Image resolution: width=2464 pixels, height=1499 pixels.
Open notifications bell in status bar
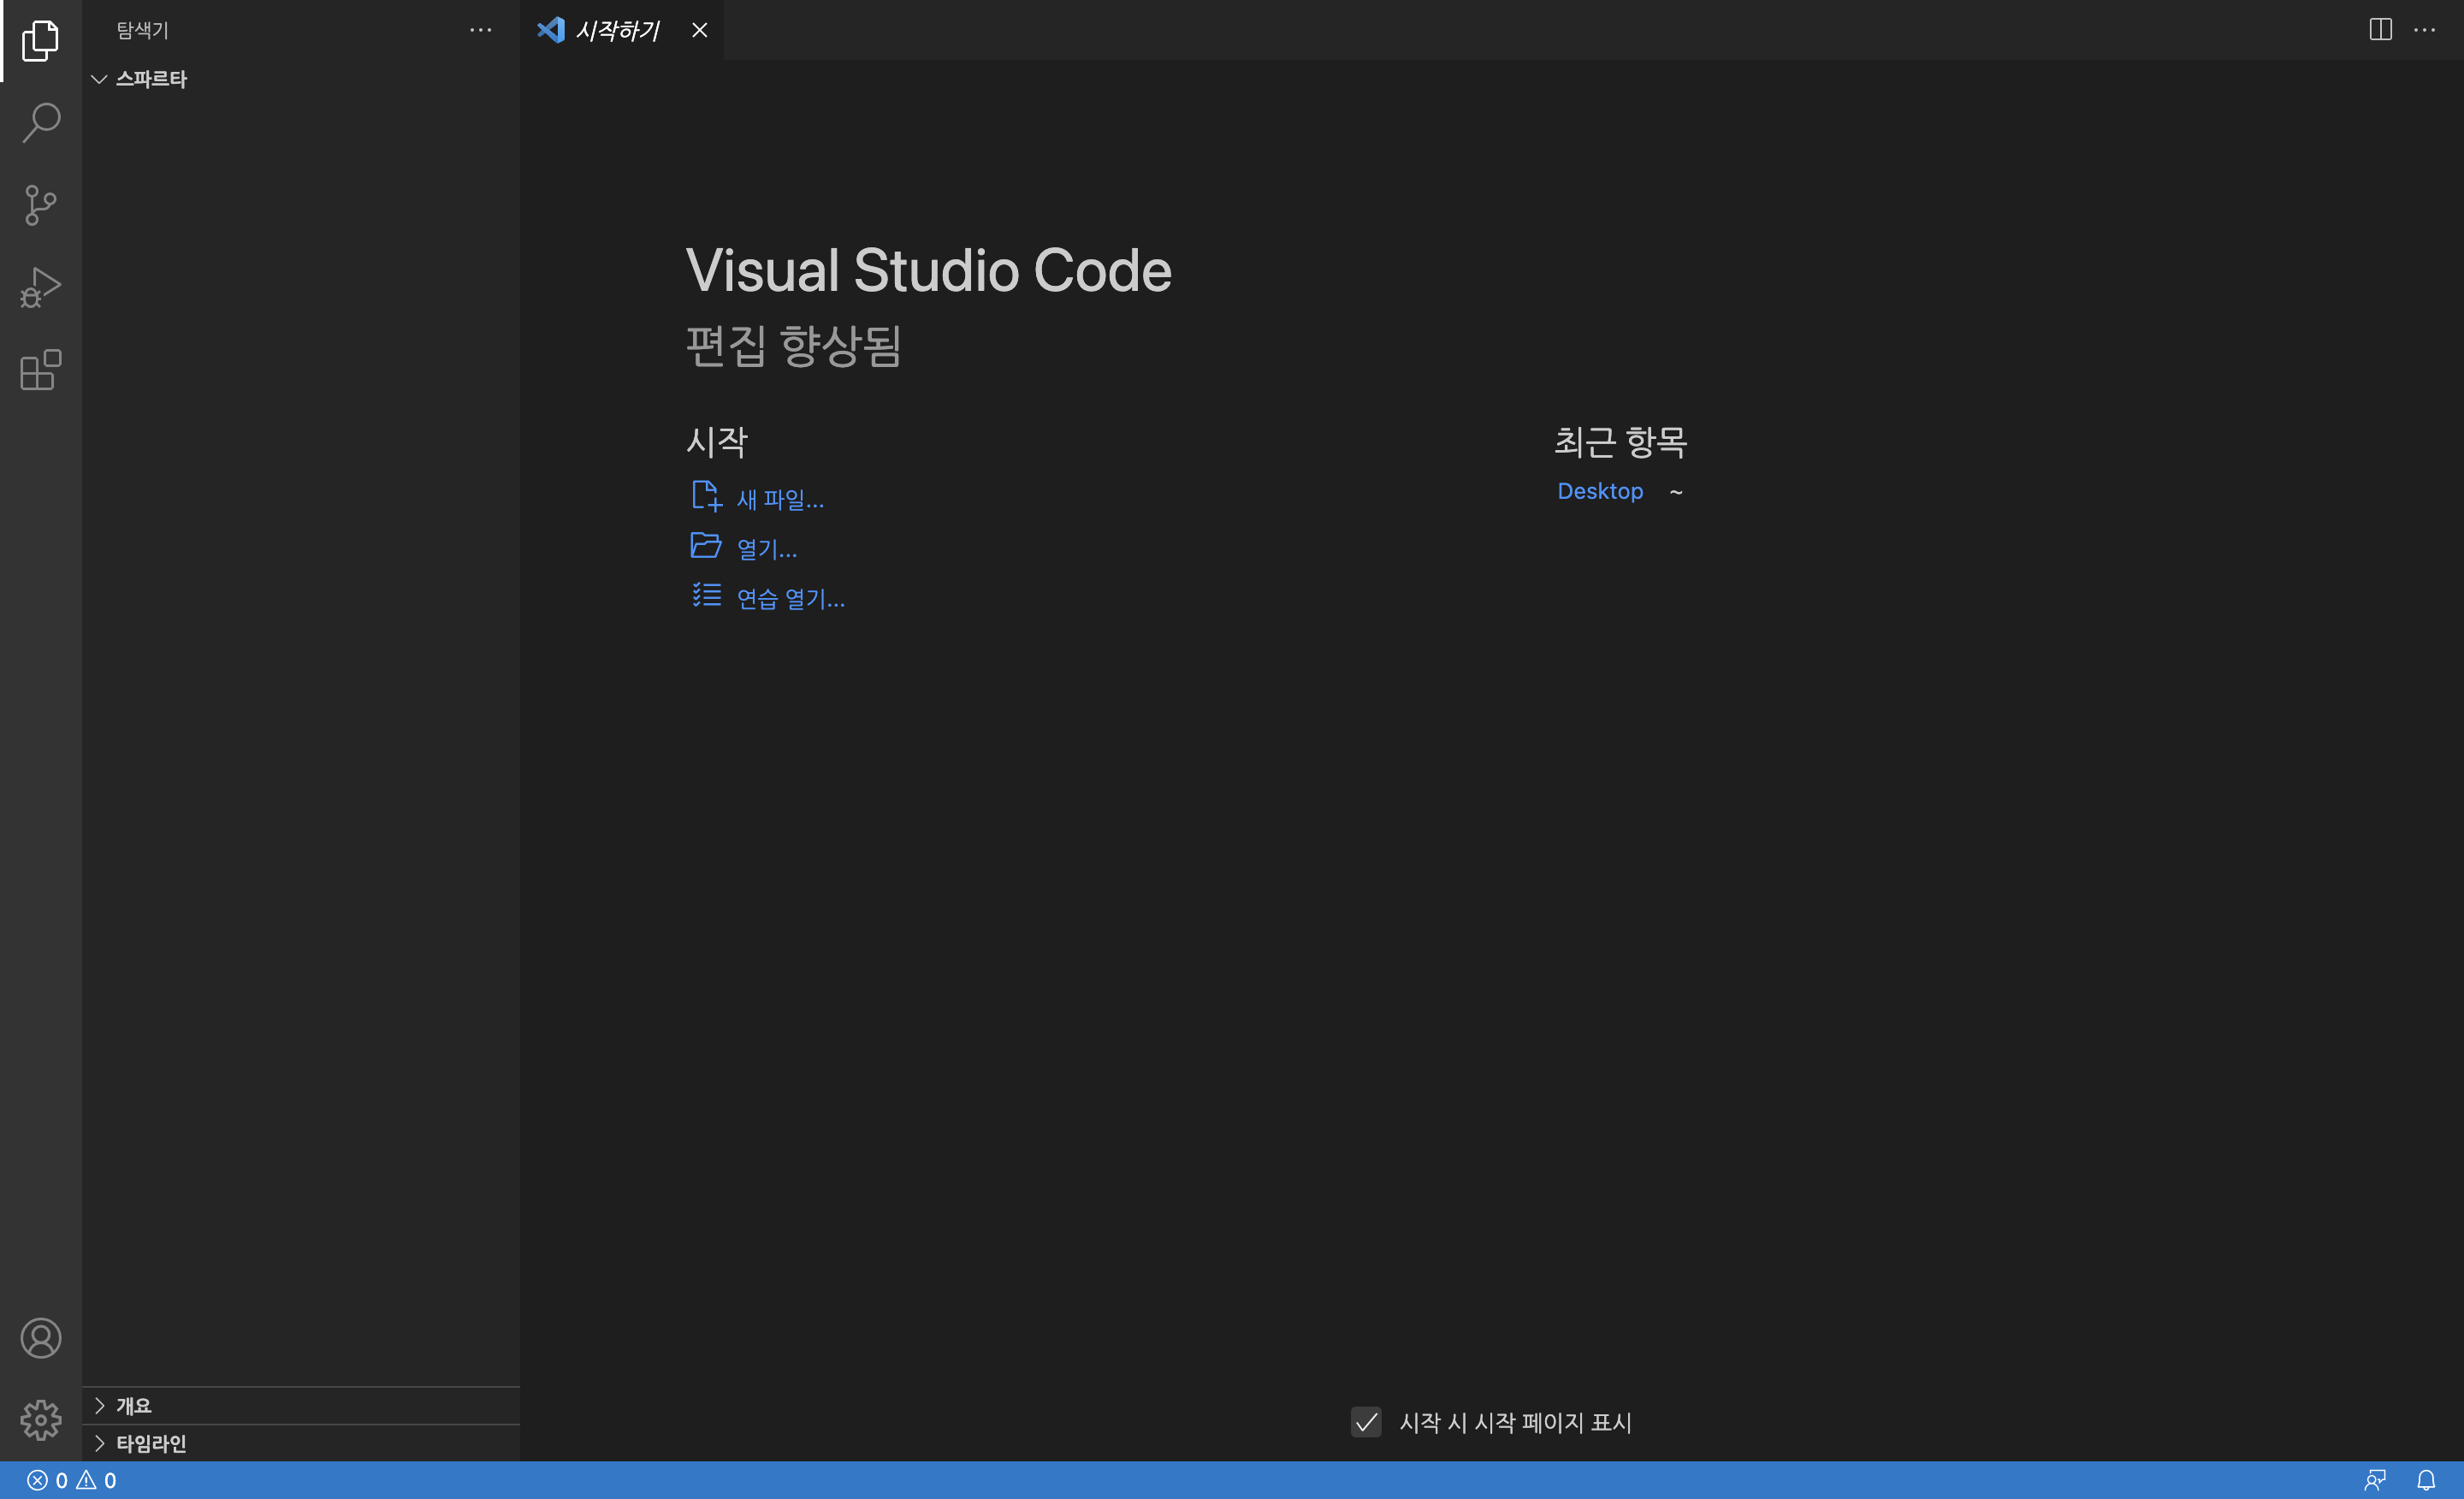coord(2426,1480)
